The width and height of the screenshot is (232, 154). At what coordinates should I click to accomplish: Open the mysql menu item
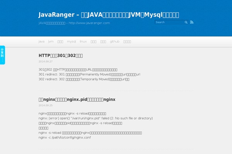pyautogui.click(x=72, y=42)
